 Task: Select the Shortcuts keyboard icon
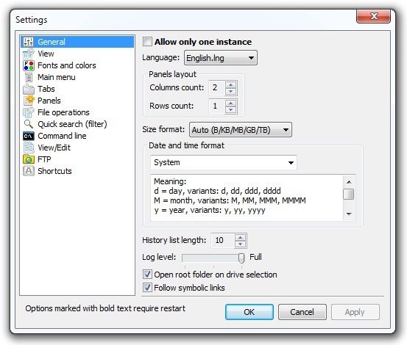pos(29,171)
